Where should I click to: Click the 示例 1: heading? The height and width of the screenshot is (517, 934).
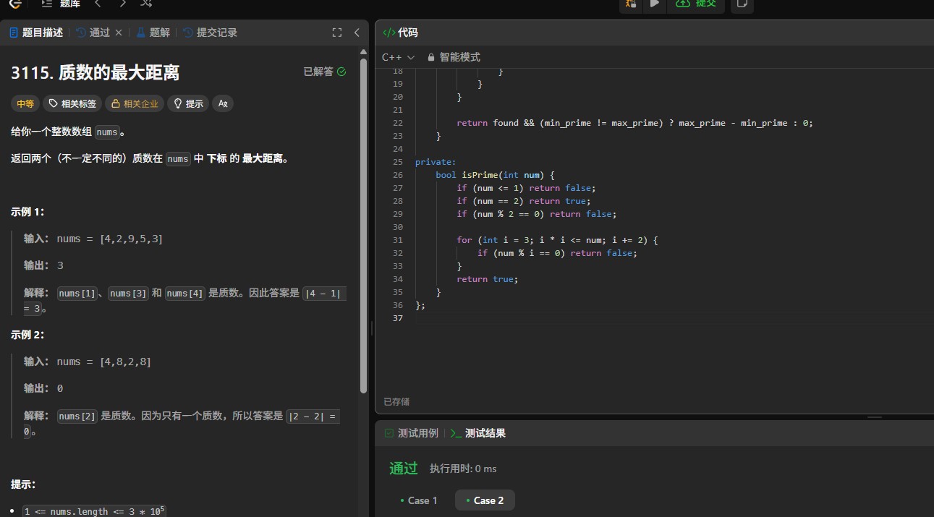click(x=27, y=212)
